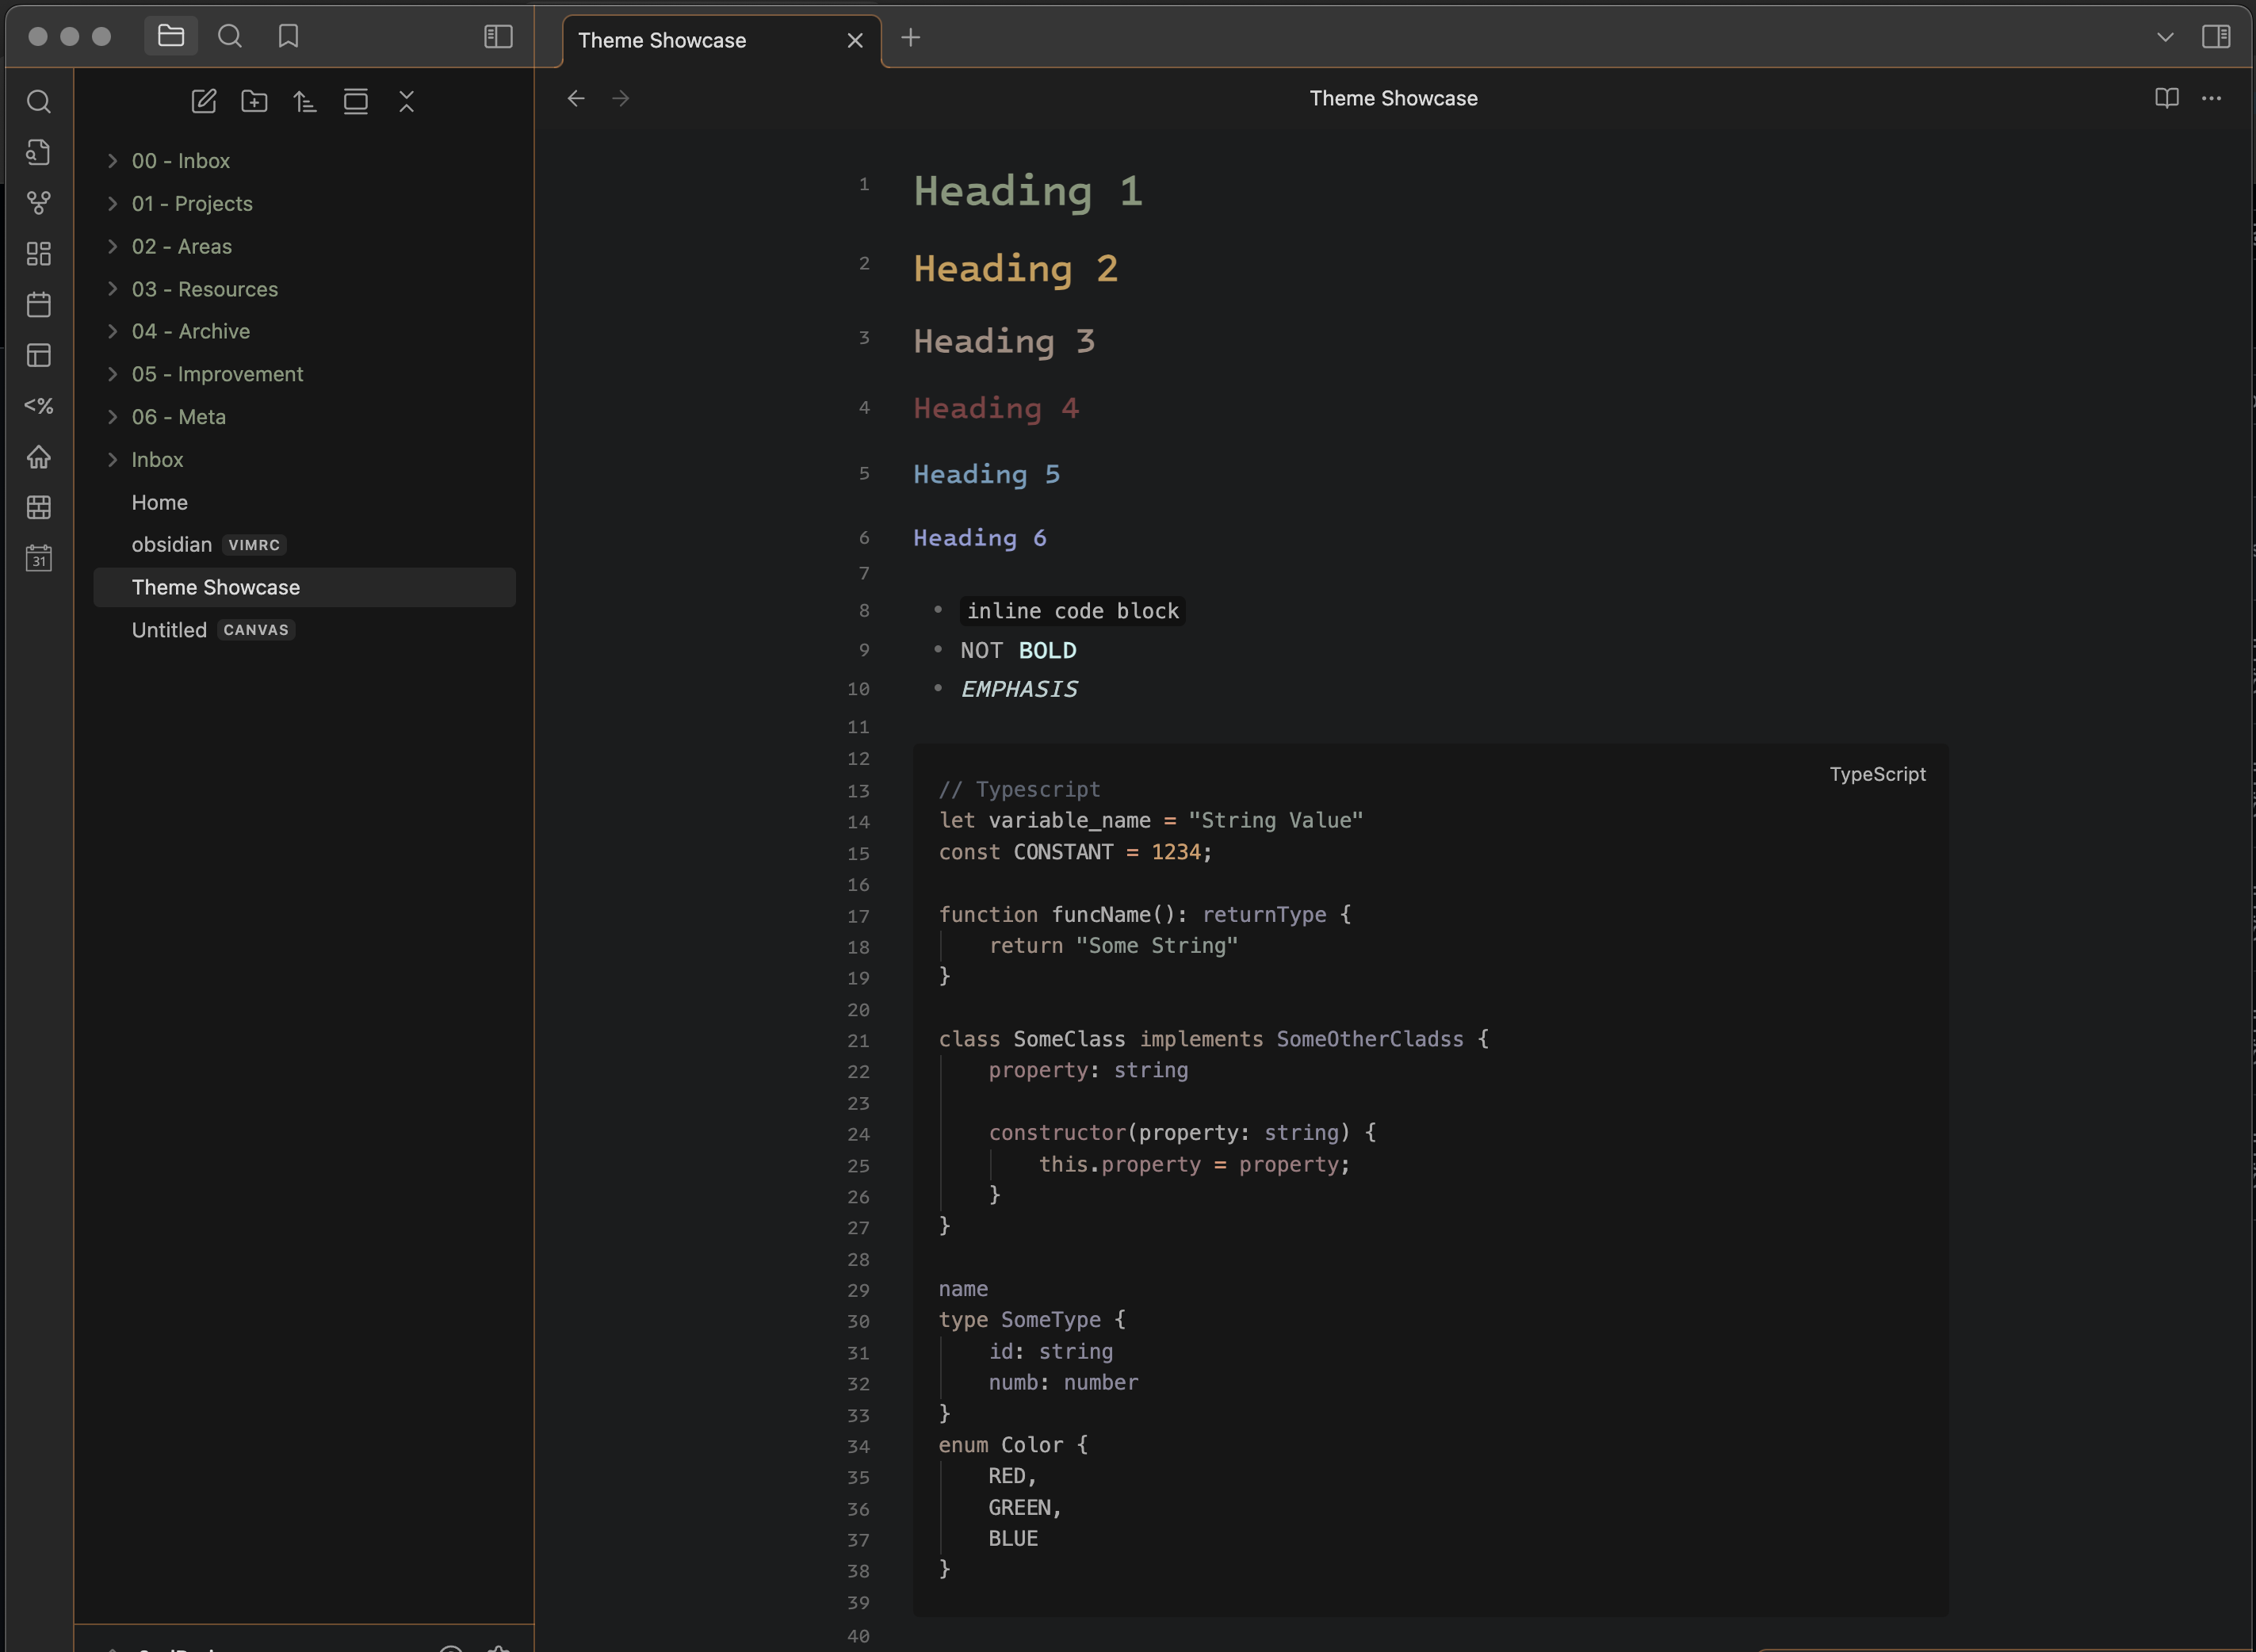Image resolution: width=2256 pixels, height=1652 pixels.
Task: Click the inline code block text
Action: tap(1072, 611)
